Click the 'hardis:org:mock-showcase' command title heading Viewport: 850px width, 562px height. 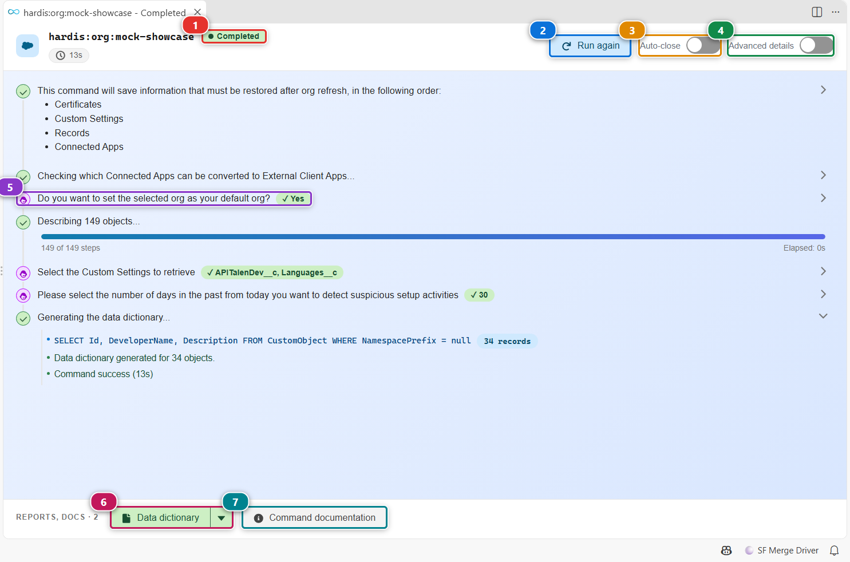(x=121, y=37)
